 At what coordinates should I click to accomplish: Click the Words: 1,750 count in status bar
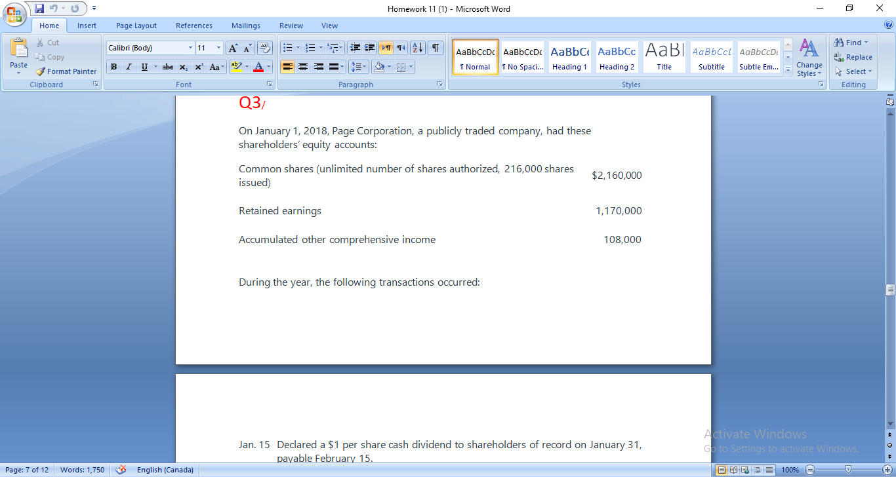point(82,469)
